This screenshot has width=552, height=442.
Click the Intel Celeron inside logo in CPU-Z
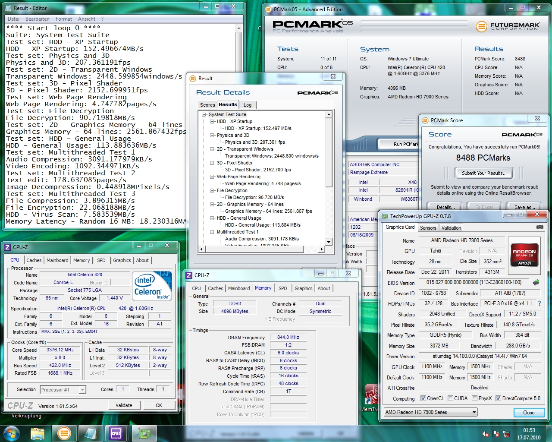click(x=152, y=286)
